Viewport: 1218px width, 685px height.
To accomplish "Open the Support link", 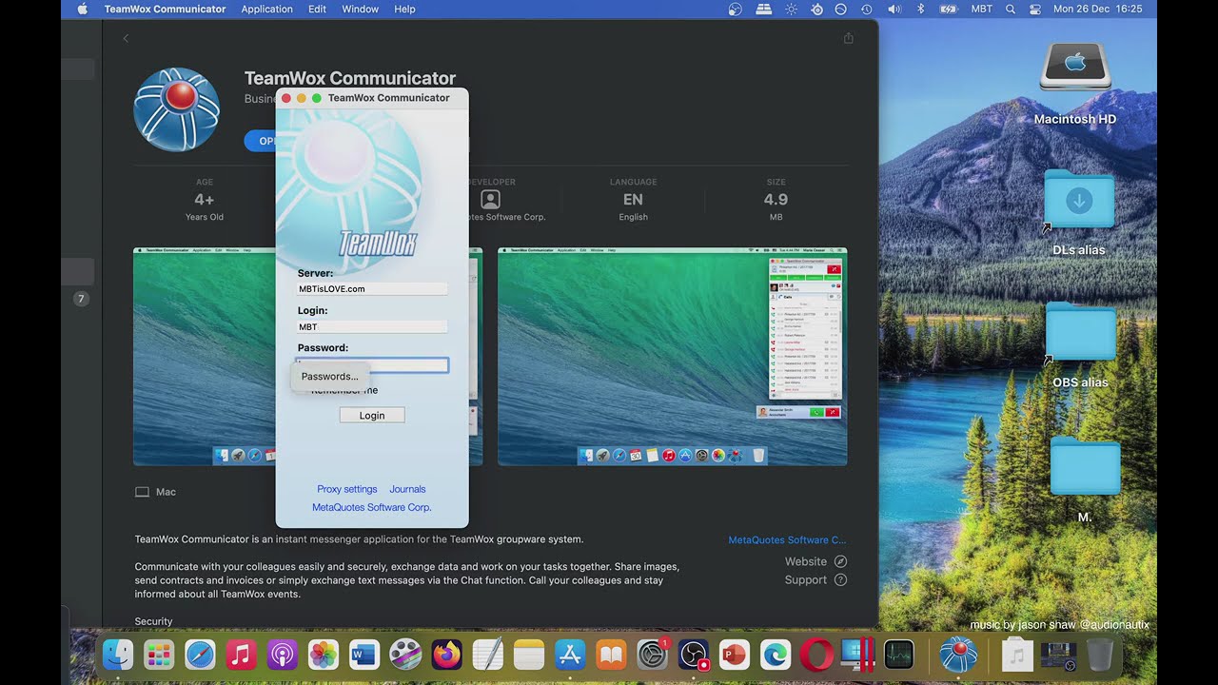I will 815,579.
